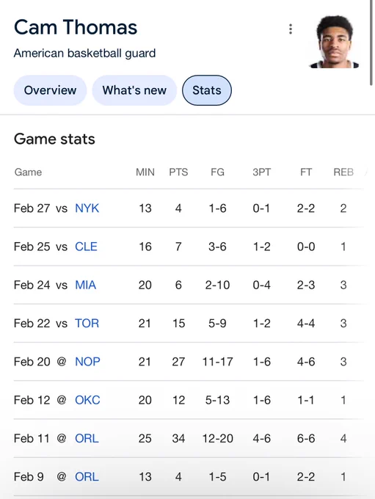Open OKC team link for Feb 12
Screen dimensions: 375x499
(x=87, y=400)
